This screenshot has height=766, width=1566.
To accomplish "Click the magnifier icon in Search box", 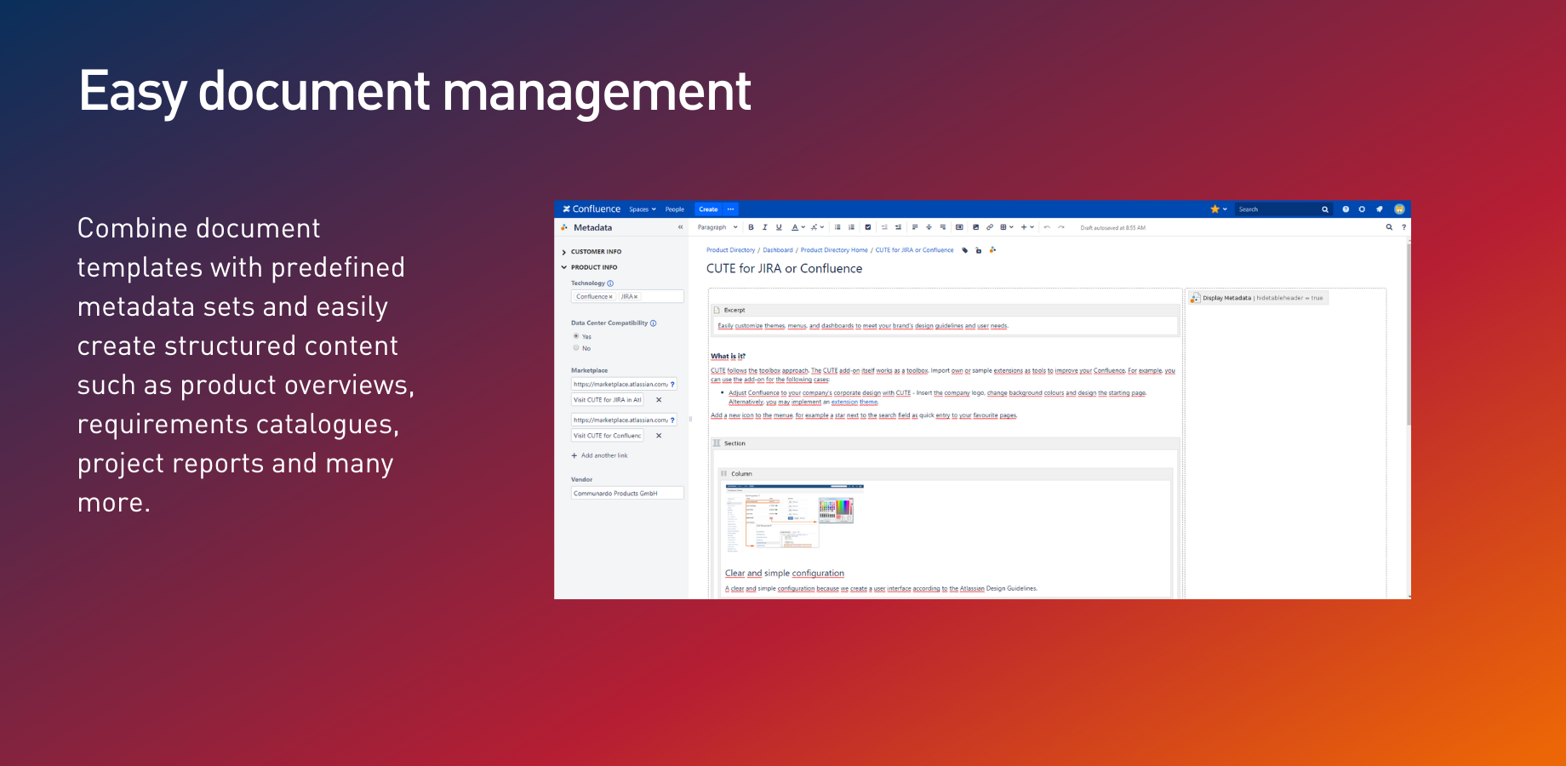I will click(1325, 209).
